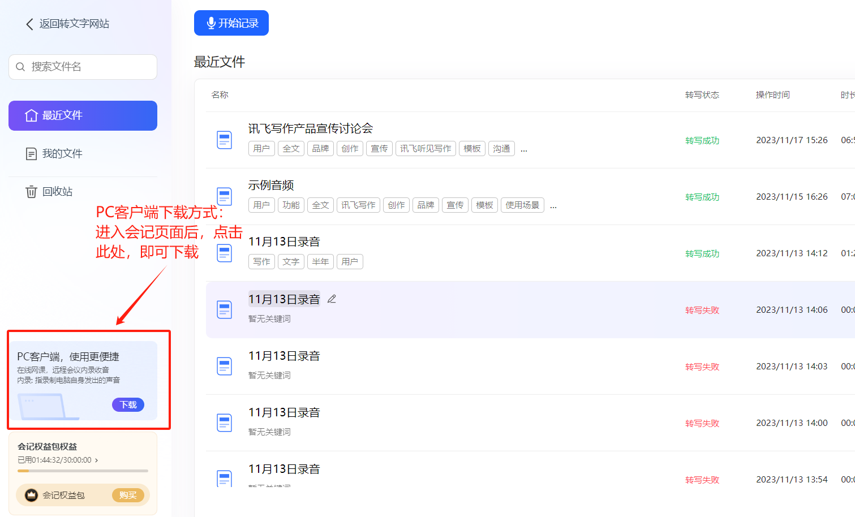Click the file icon of 讯飞写作产品宣传讨论会
The height and width of the screenshot is (517, 855).
[x=225, y=140]
